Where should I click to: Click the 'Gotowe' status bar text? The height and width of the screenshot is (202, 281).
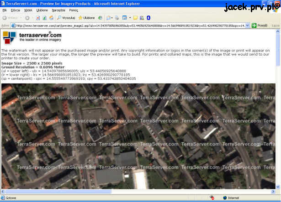tap(11, 198)
